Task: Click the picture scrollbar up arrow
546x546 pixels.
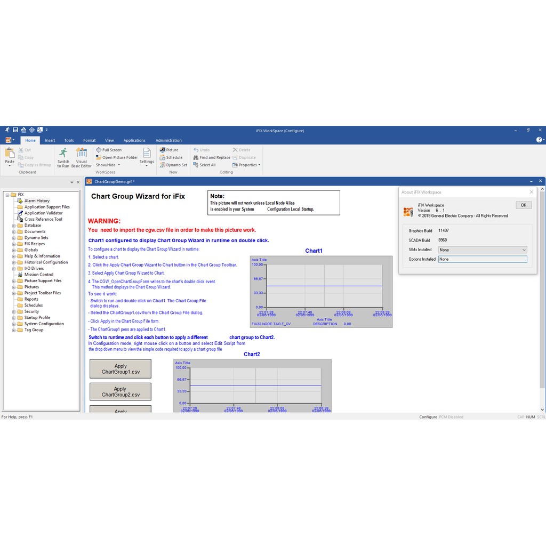Action: [542, 189]
